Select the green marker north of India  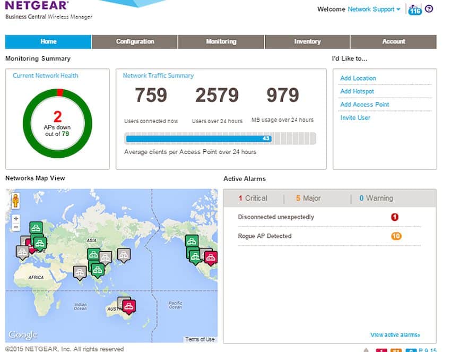(93, 254)
